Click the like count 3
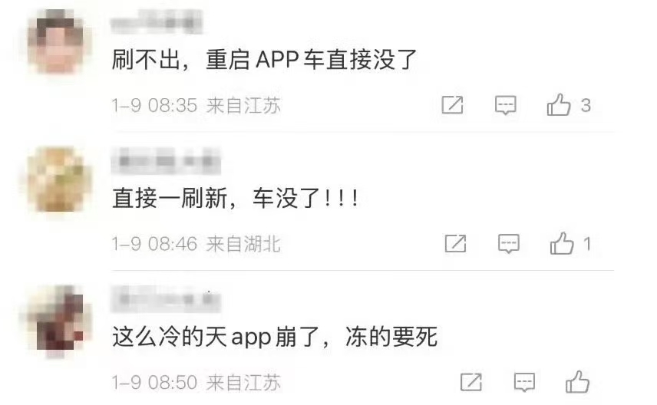 [x=586, y=105]
